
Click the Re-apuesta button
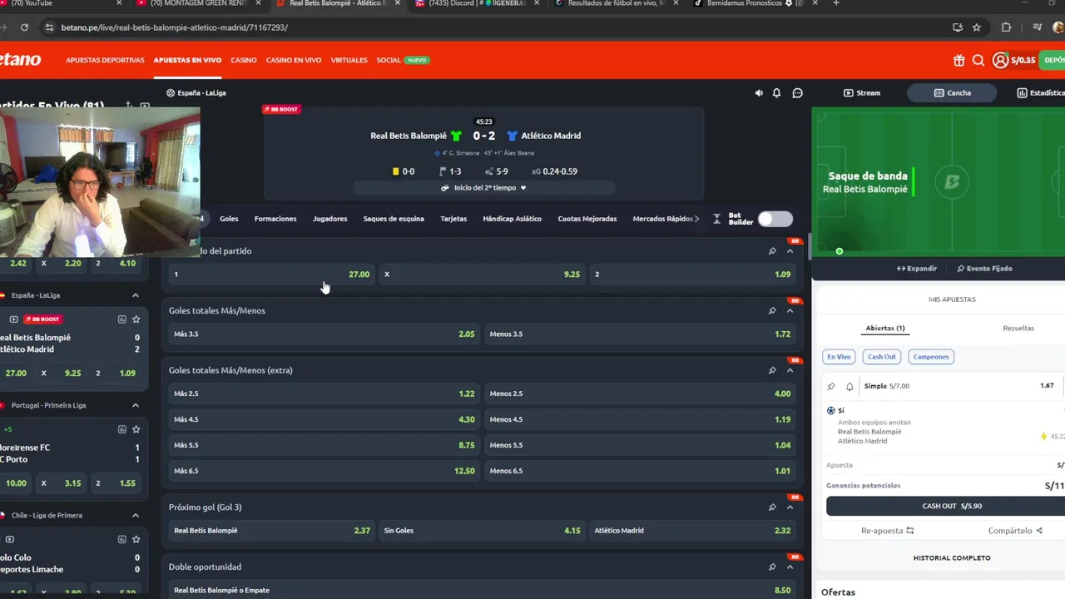point(887,531)
